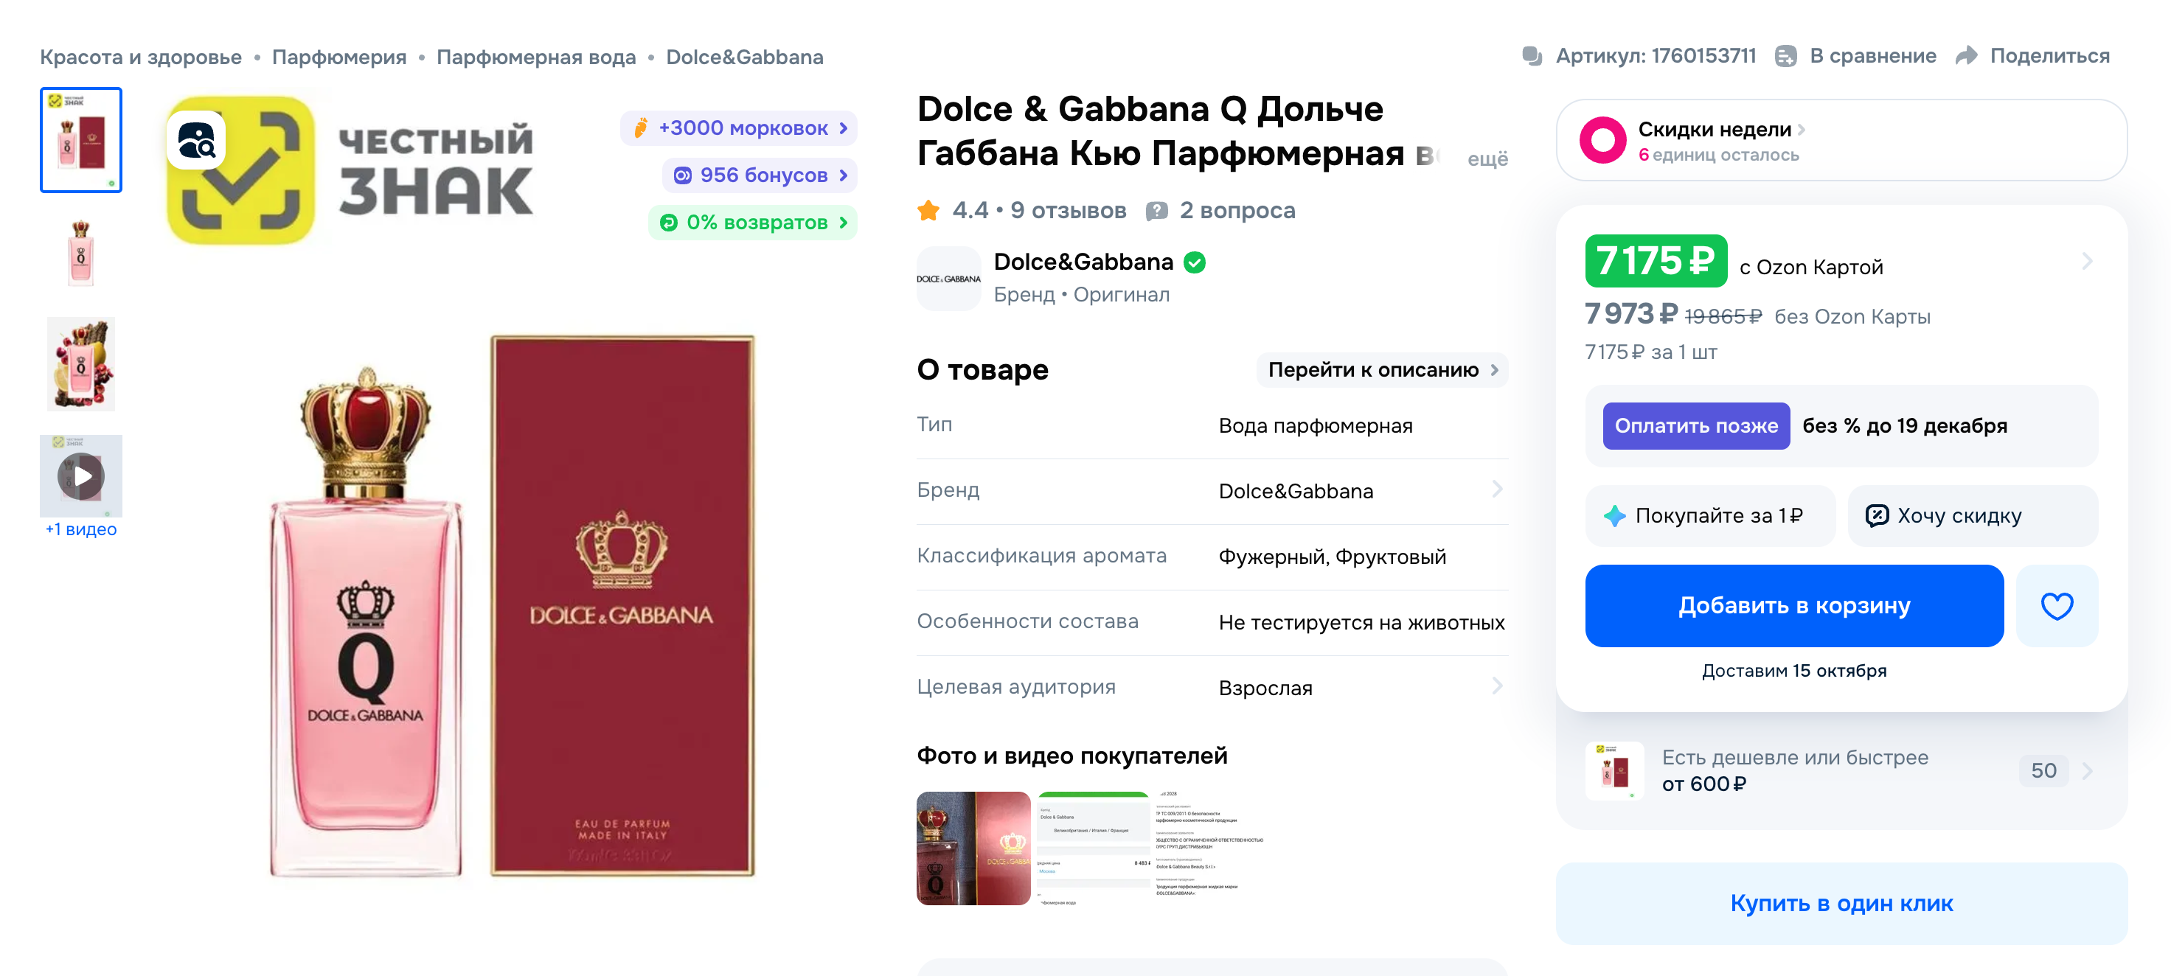This screenshot has width=2171, height=976.
Task: Select the fruit composition product thumbnail
Action: click(81, 364)
